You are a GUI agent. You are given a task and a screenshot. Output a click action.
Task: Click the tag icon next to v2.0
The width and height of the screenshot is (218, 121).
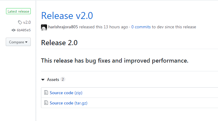tap(20, 22)
